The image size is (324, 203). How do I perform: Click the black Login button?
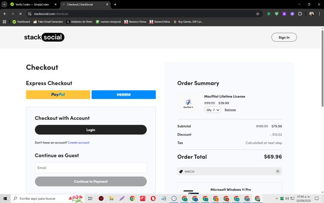(91, 130)
